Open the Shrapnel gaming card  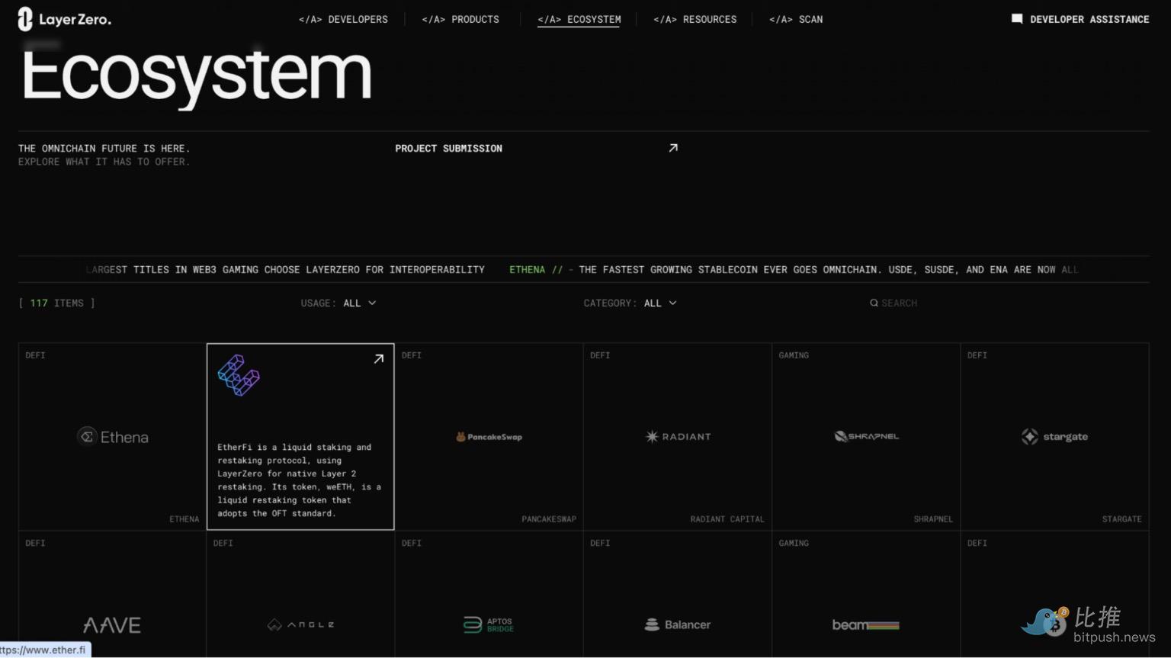[x=866, y=437]
